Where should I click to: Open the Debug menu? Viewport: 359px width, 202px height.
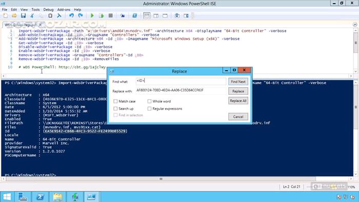(48, 10)
